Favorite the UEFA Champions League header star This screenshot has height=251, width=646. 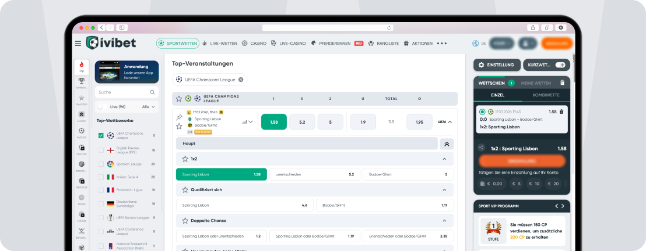[179, 99]
